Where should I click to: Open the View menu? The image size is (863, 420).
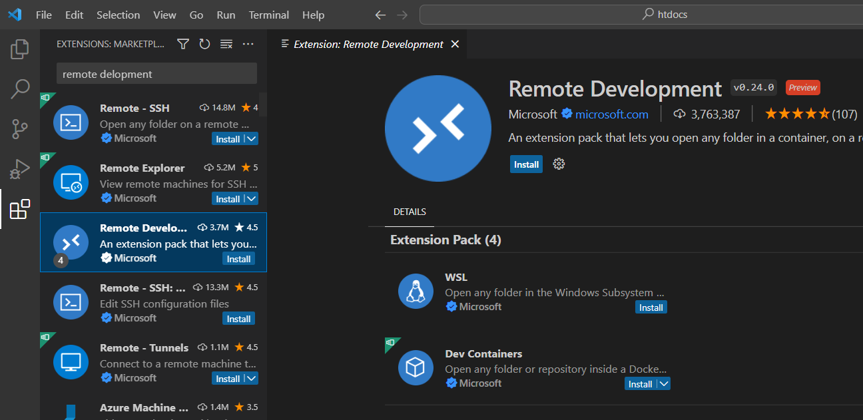point(164,15)
